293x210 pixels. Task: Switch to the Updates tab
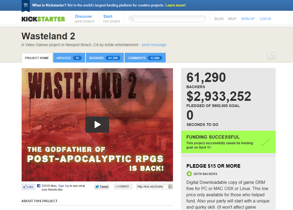pos(69,58)
